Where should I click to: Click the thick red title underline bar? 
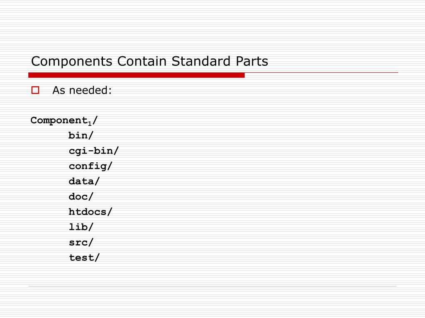137,75
